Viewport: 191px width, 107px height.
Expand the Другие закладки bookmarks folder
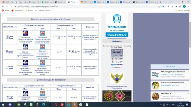coord(182,11)
